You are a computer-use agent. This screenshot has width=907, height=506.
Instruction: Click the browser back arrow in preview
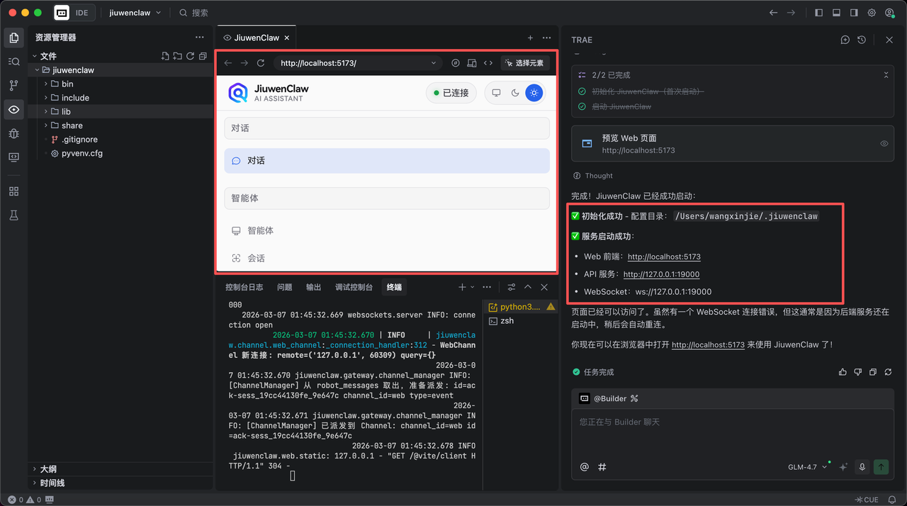click(x=228, y=63)
